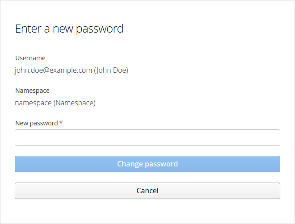Click the word "New" in the field label

pyautogui.click(x=21, y=123)
